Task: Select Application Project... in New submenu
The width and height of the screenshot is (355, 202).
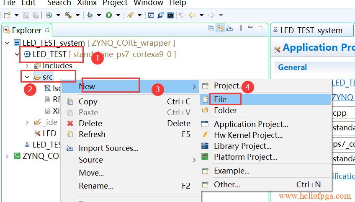Action: [265, 124]
